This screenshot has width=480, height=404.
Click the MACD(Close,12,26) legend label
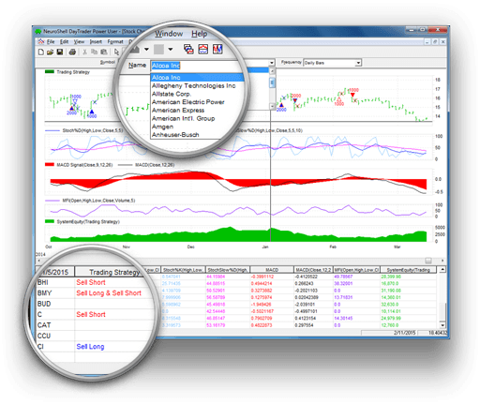pos(155,165)
